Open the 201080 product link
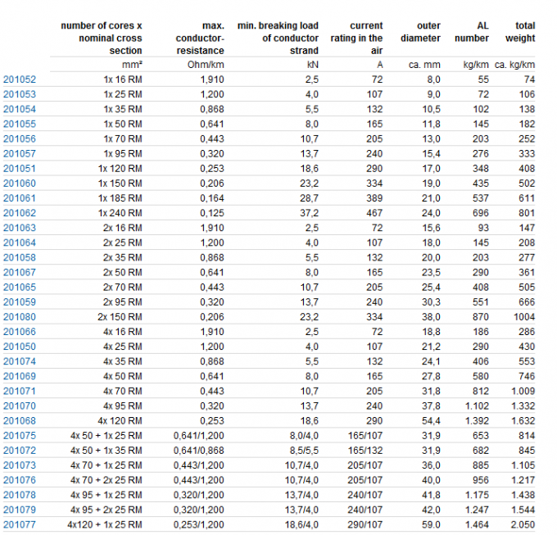Screen dimensions: 557x535 click(20, 316)
